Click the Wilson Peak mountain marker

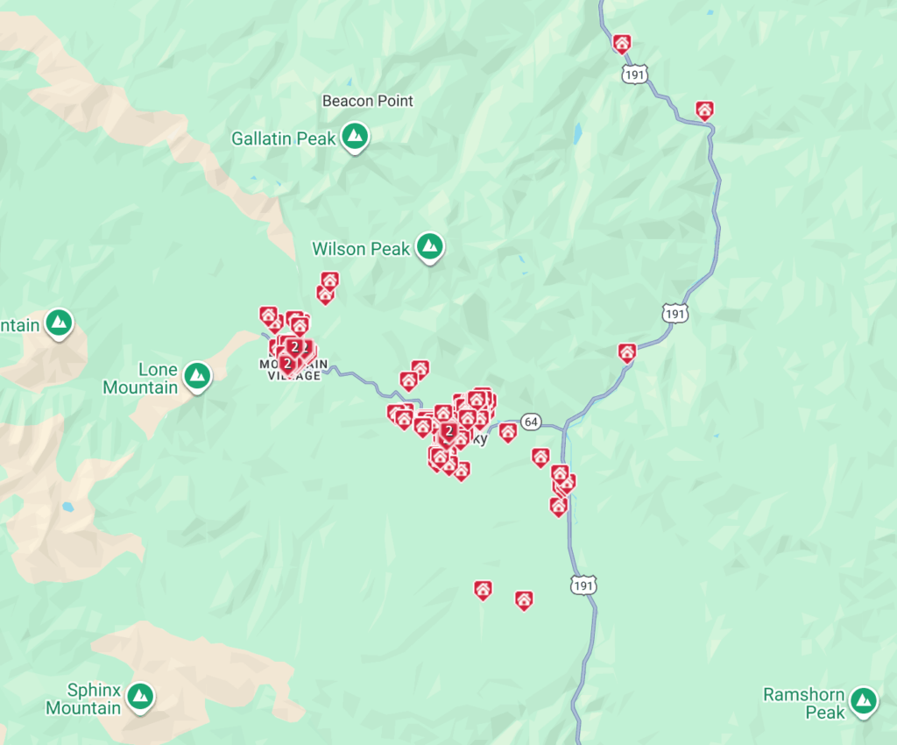[x=430, y=248]
